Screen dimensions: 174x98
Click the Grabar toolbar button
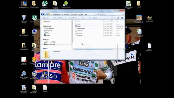[x=83, y=18]
